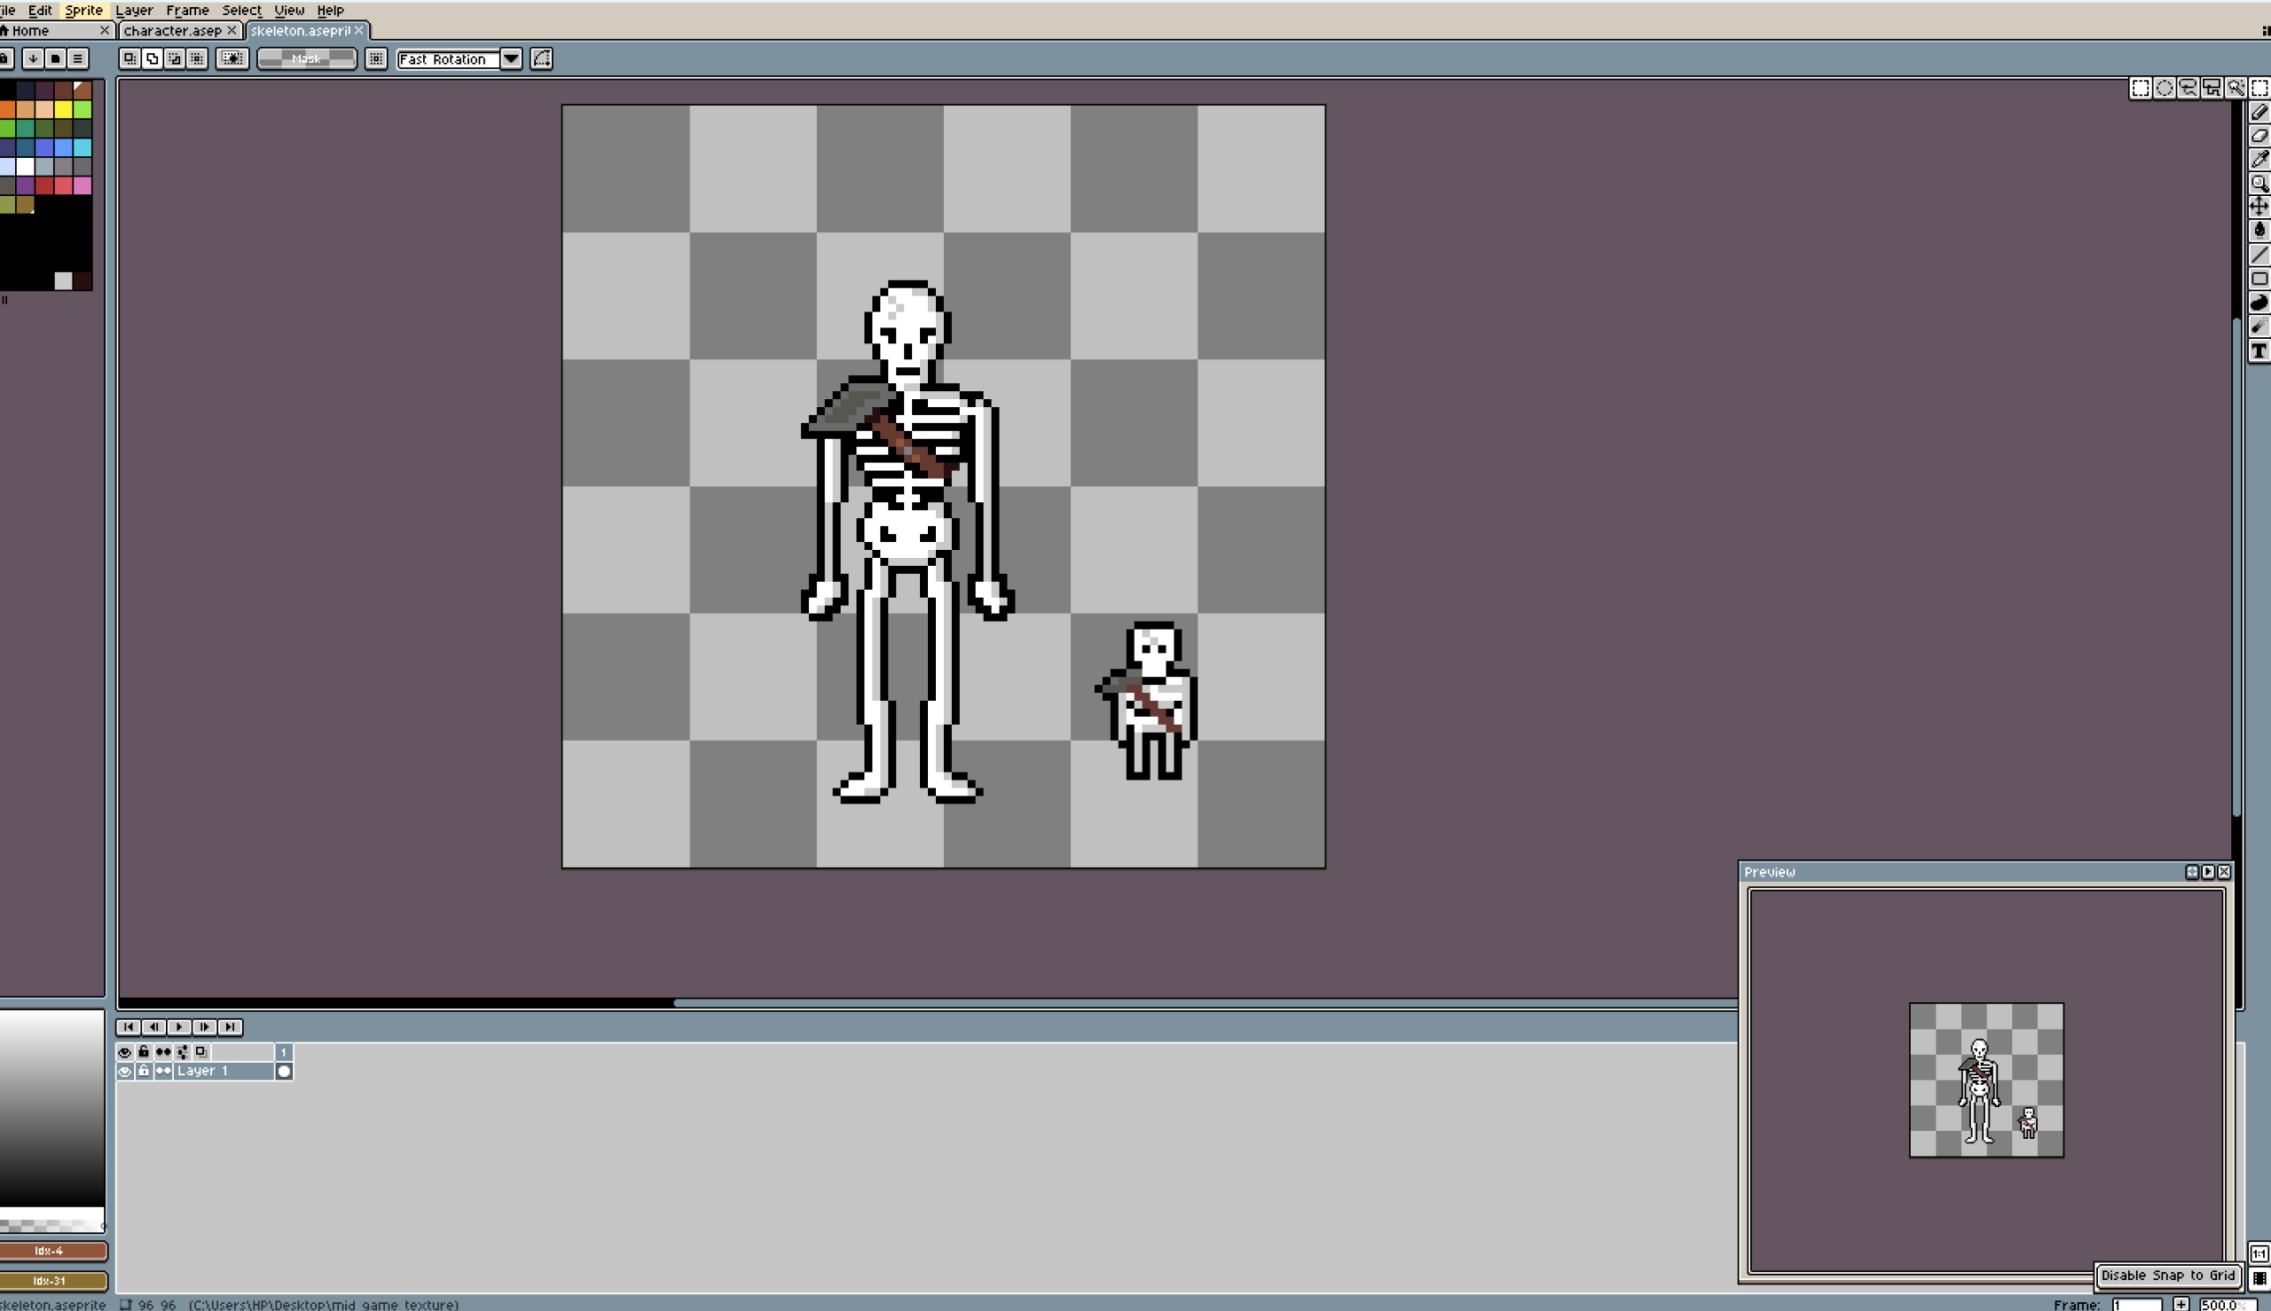
Task: Click the Disable Snap to Grid button
Action: tap(2166, 1276)
